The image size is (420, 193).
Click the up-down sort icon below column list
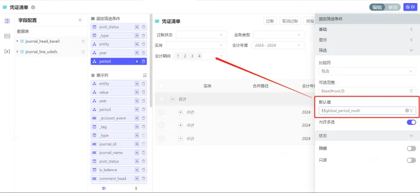[x=136, y=188]
